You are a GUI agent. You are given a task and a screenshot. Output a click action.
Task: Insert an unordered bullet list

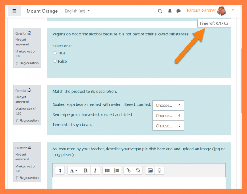107,170
